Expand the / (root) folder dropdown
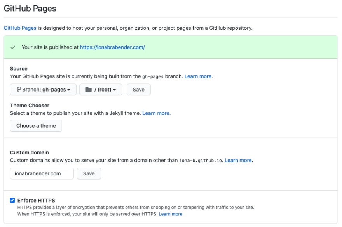 [101, 90]
